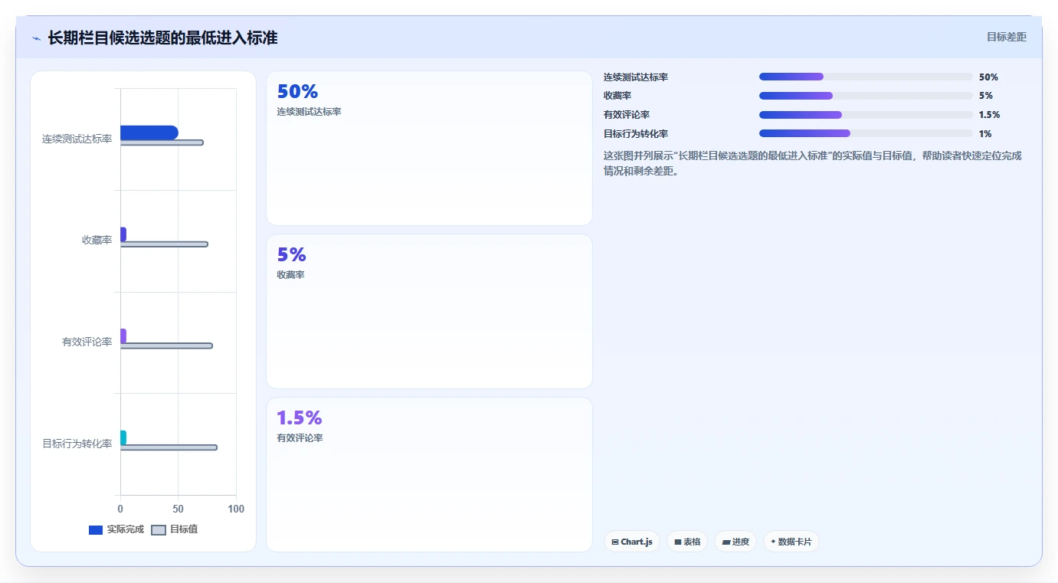This screenshot has width=1058, height=583.
Task: Click the 目标值 gray legend swatch
Action: coord(159,530)
